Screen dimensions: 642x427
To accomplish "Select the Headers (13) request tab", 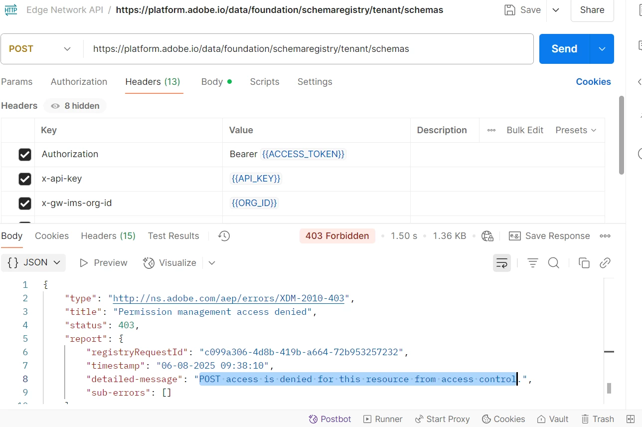I will click(153, 82).
